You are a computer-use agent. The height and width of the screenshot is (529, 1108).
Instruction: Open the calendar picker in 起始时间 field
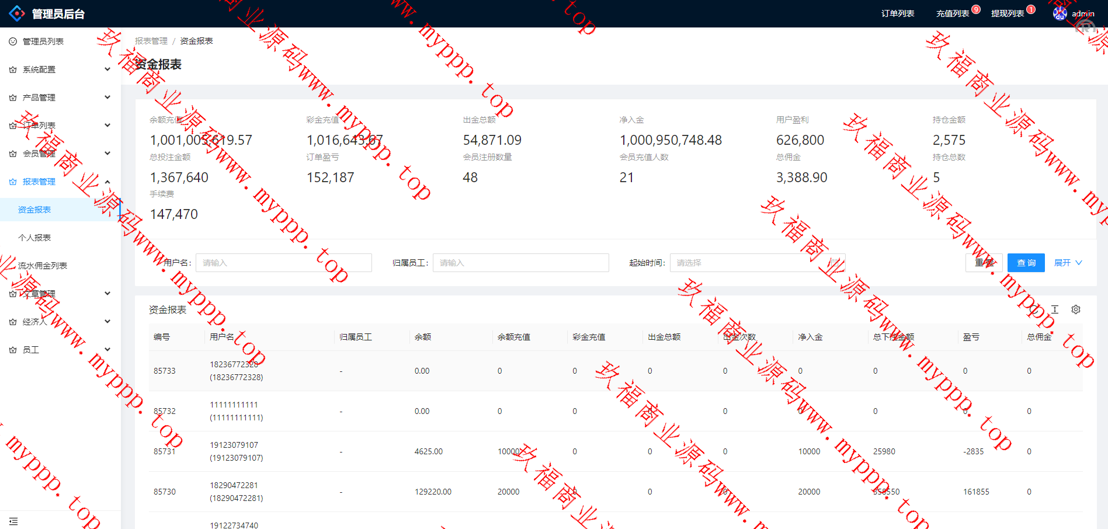[835, 263]
